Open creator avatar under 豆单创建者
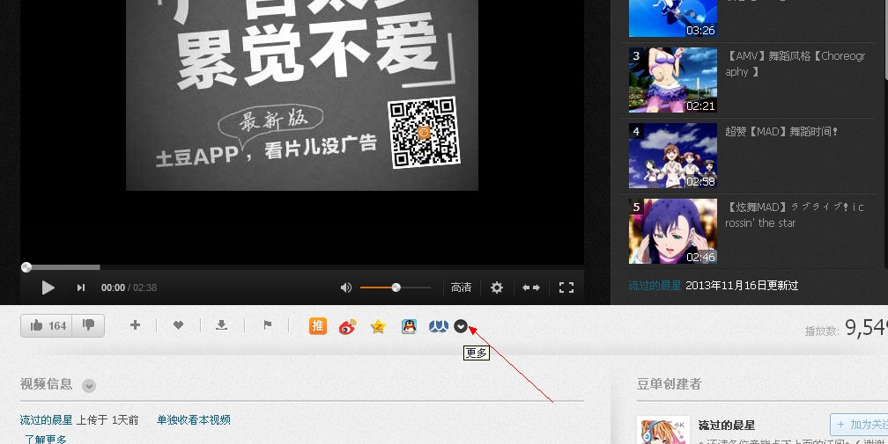This screenshot has width=888, height=444. tap(663, 430)
